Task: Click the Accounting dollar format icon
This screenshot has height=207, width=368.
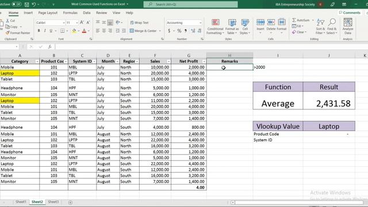Action: tap(169, 30)
